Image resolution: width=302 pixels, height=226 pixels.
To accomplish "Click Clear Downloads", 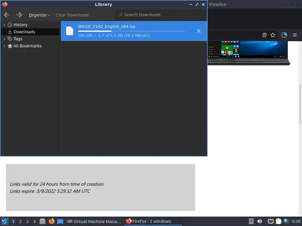I will coord(72,15).
